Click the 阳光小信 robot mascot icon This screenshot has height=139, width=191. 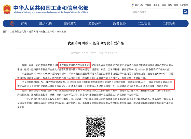point(133,5)
